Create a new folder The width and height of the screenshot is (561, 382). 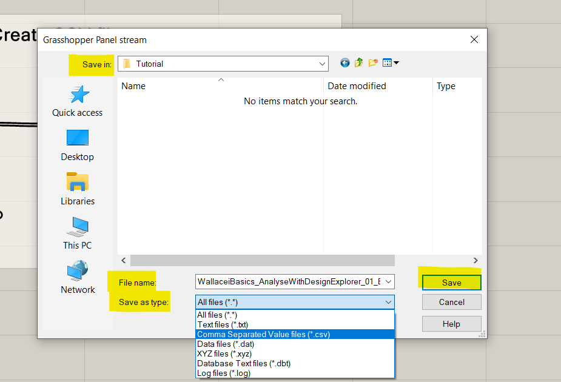coord(373,62)
